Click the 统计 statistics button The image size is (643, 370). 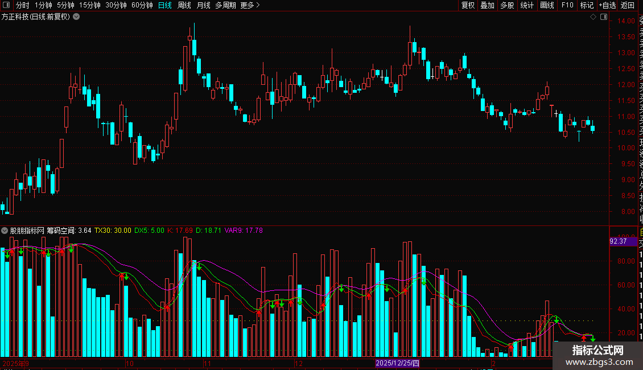coord(527,5)
